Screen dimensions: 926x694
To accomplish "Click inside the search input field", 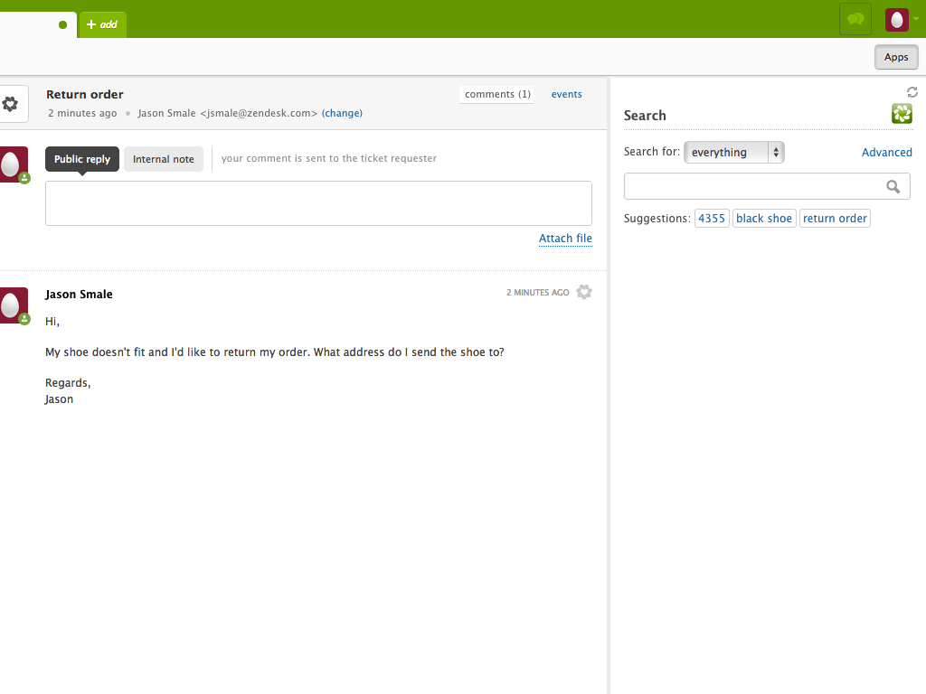I will tap(760, 185).
